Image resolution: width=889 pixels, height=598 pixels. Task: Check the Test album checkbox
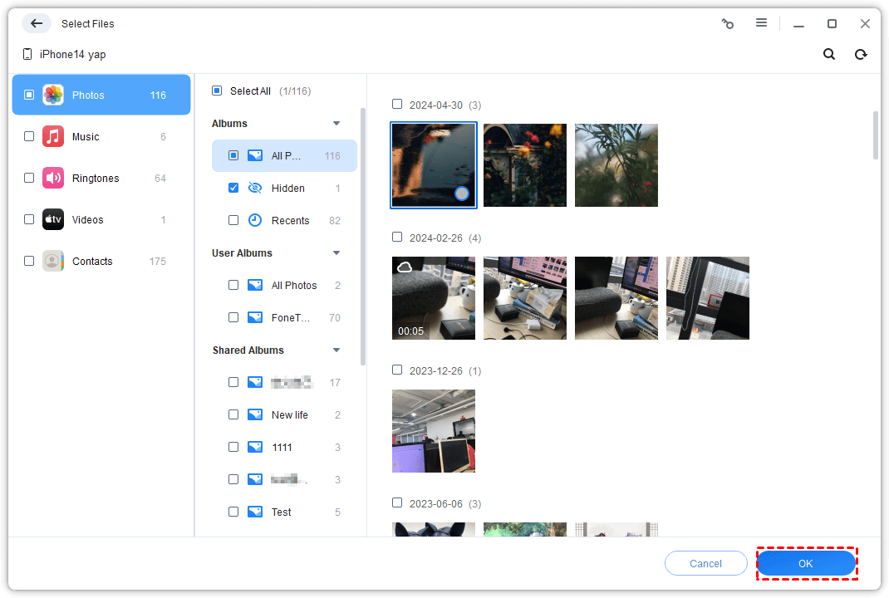coord(233,512)
